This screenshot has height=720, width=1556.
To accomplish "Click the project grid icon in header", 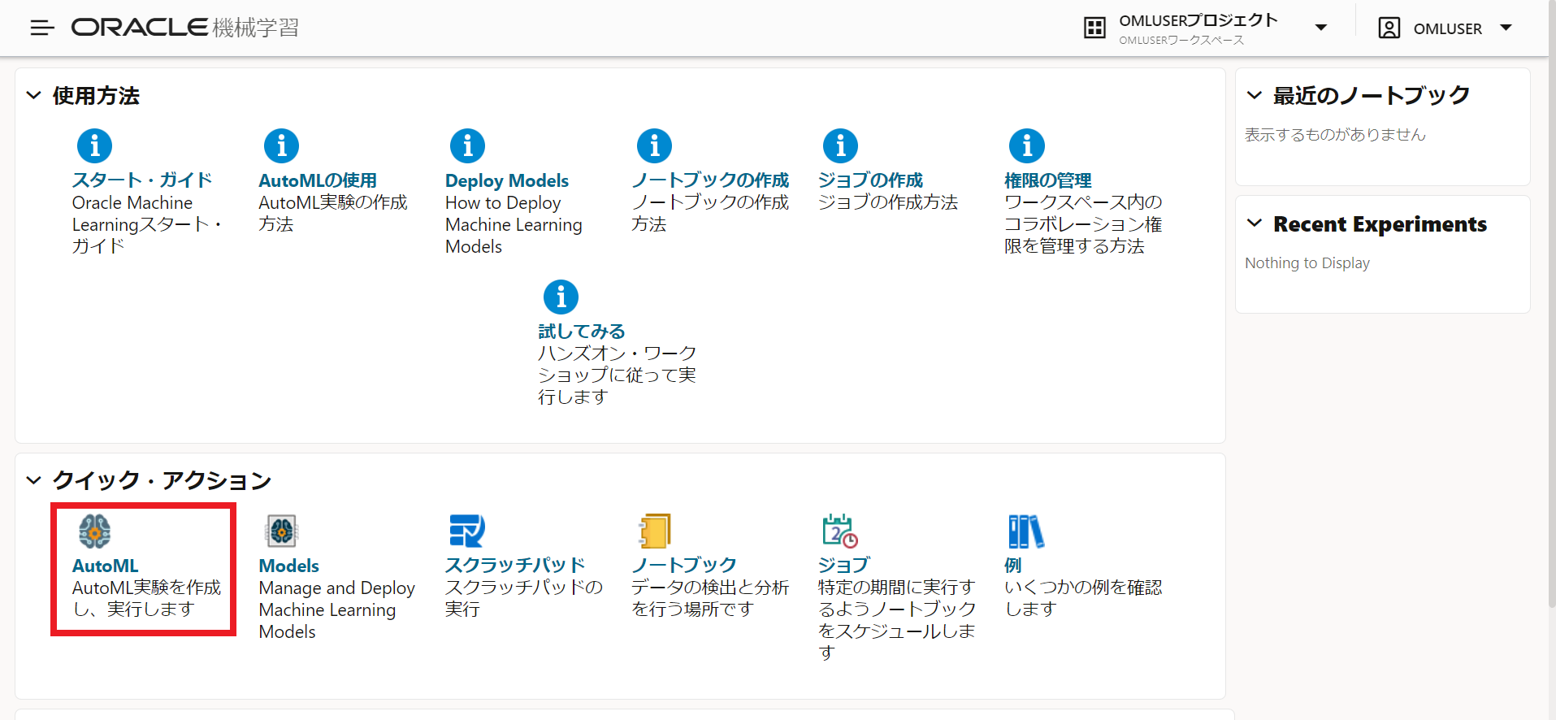I will 1094,28.
